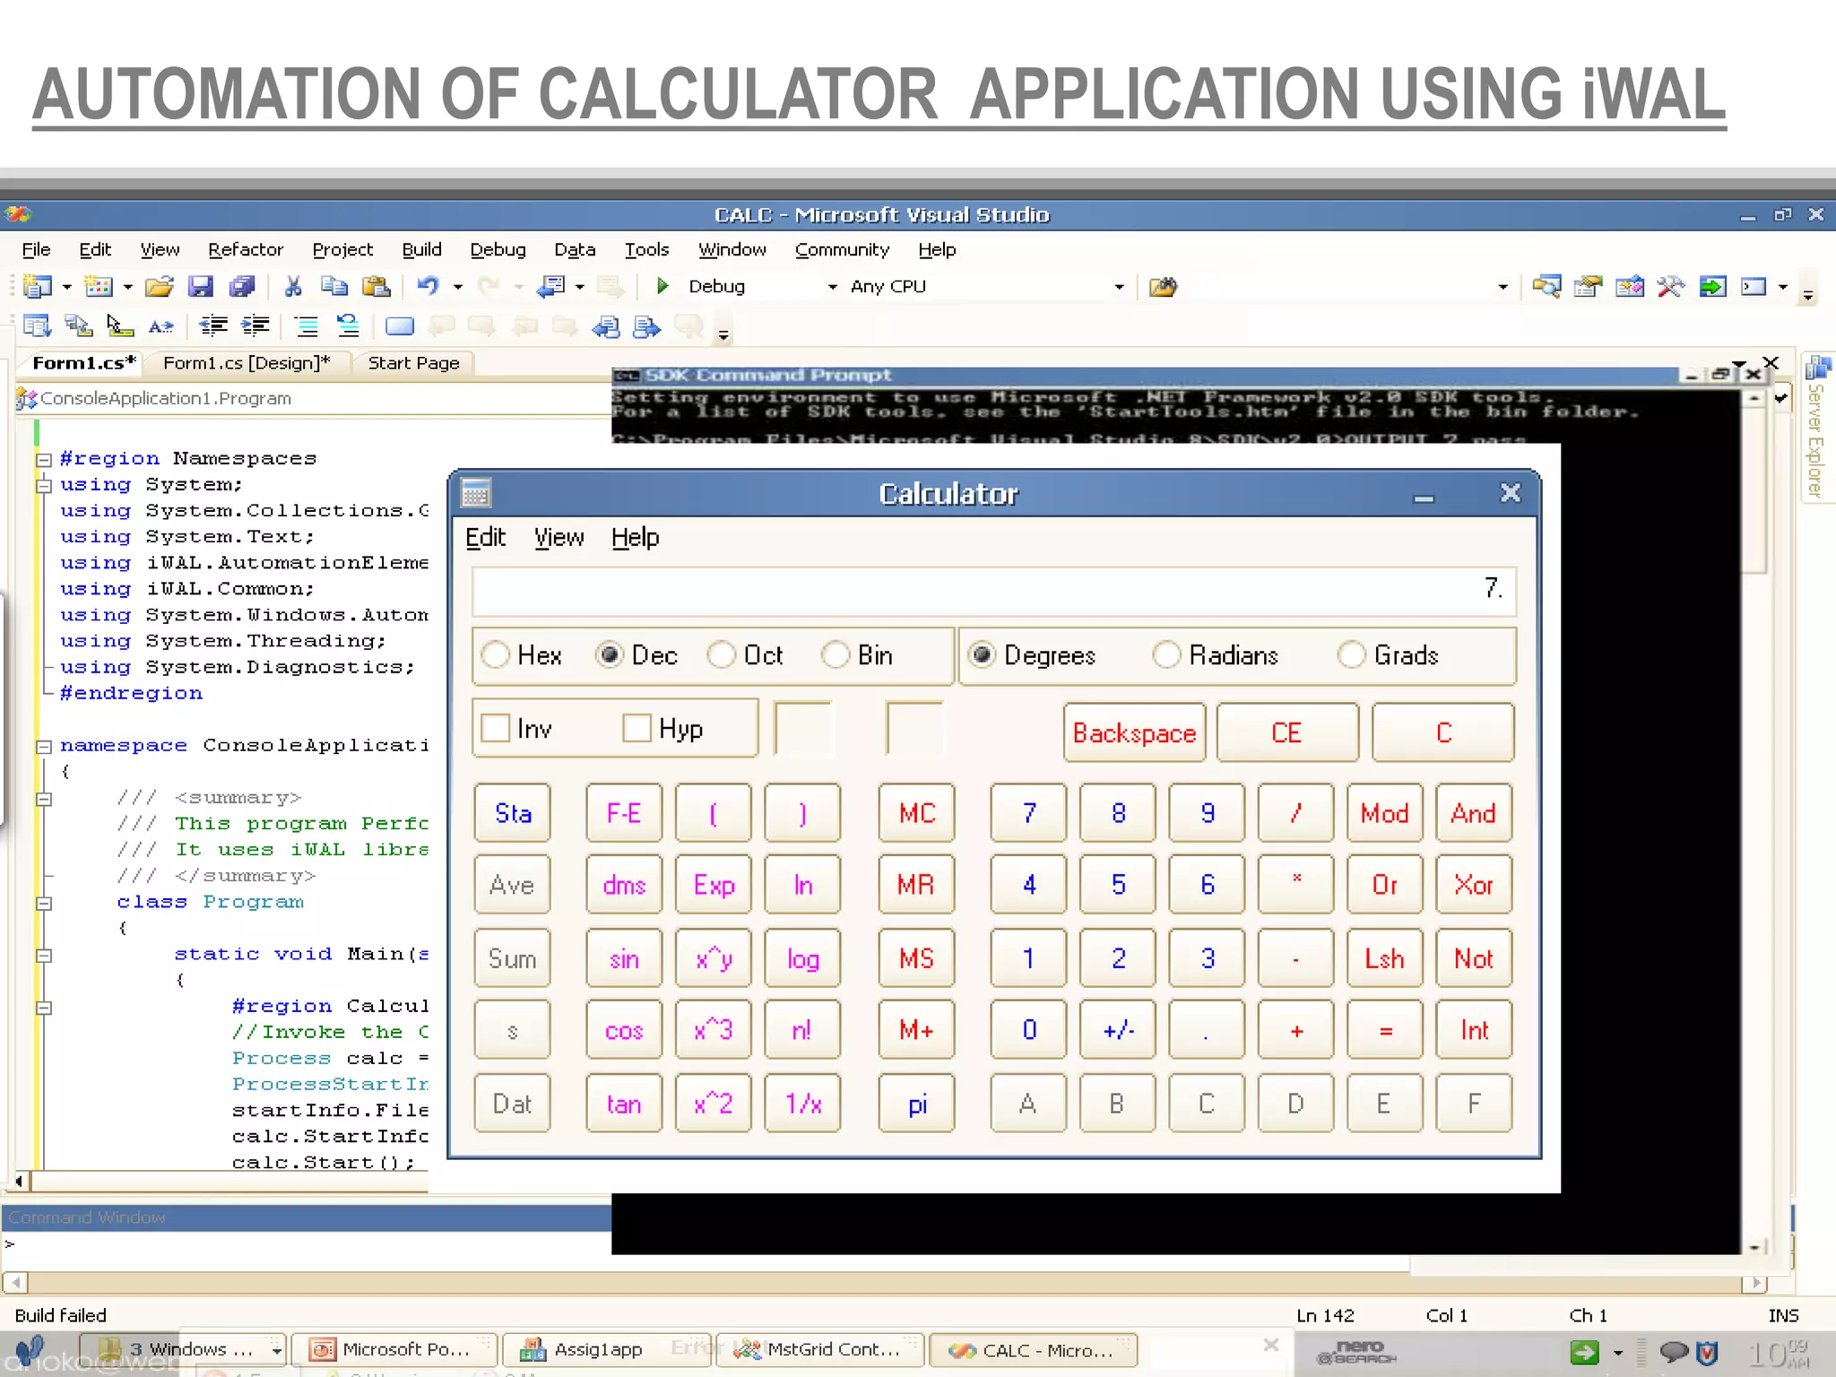The height and width of the screenshot is (1377, 1836).
Task: Open Microsoft PowerPoint from the taskbar
Action: (x=394, y=1349)
